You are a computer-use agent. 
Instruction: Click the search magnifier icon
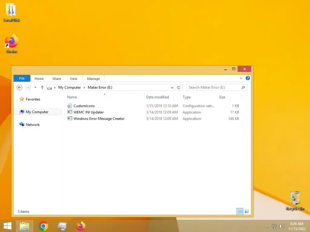point(243,87)
